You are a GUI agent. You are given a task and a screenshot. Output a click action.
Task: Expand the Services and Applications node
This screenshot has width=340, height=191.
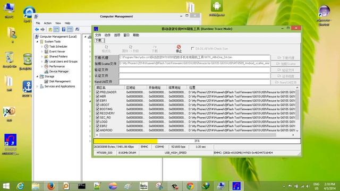(x=37, y=86)
